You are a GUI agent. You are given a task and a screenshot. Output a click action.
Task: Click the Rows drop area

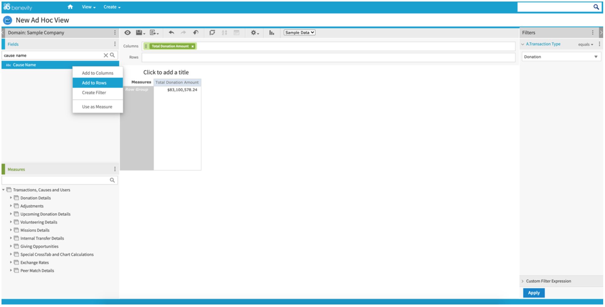tap(328, 57)
